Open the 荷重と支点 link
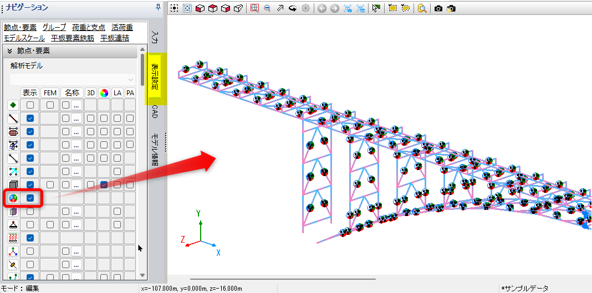This screenshot has width=592, height=293. pos(88,27)
